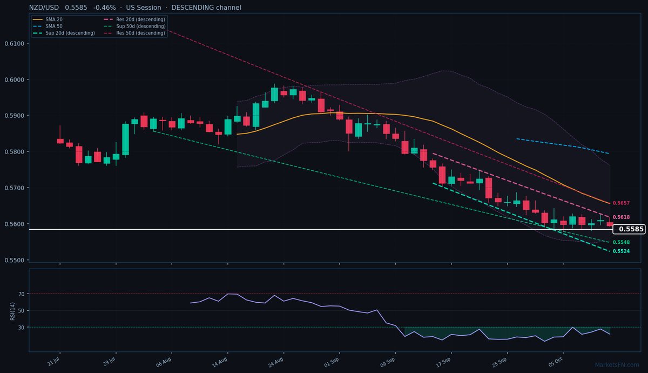This screenshot has width=648, height=373.
Task: Click the 05 Oct date label
Action: tap(556, 362)
